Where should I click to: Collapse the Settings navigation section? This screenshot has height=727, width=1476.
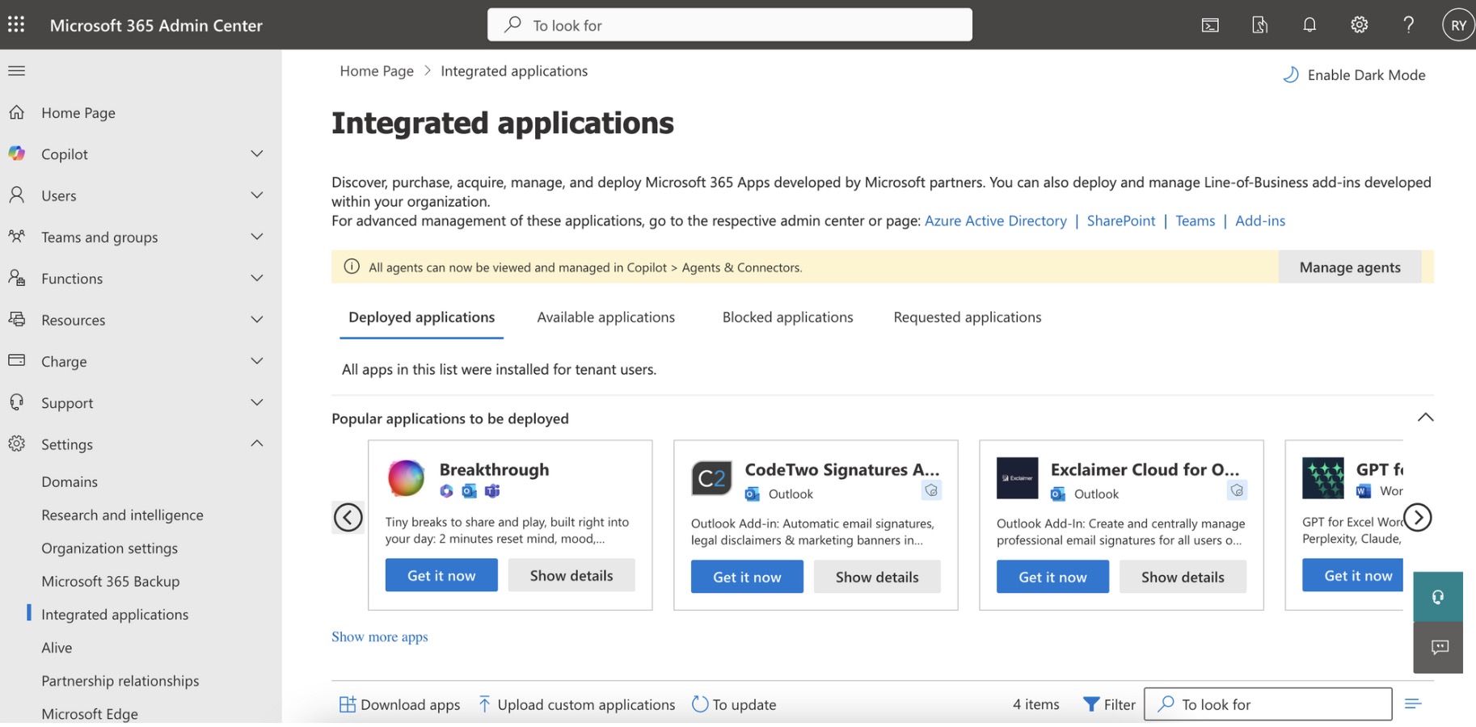(x=257, y=443)
